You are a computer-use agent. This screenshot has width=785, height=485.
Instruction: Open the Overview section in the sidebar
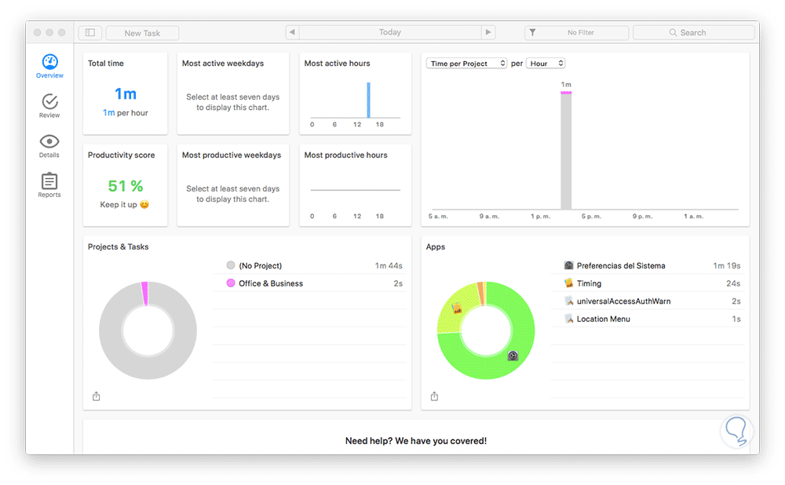(49, 66)
